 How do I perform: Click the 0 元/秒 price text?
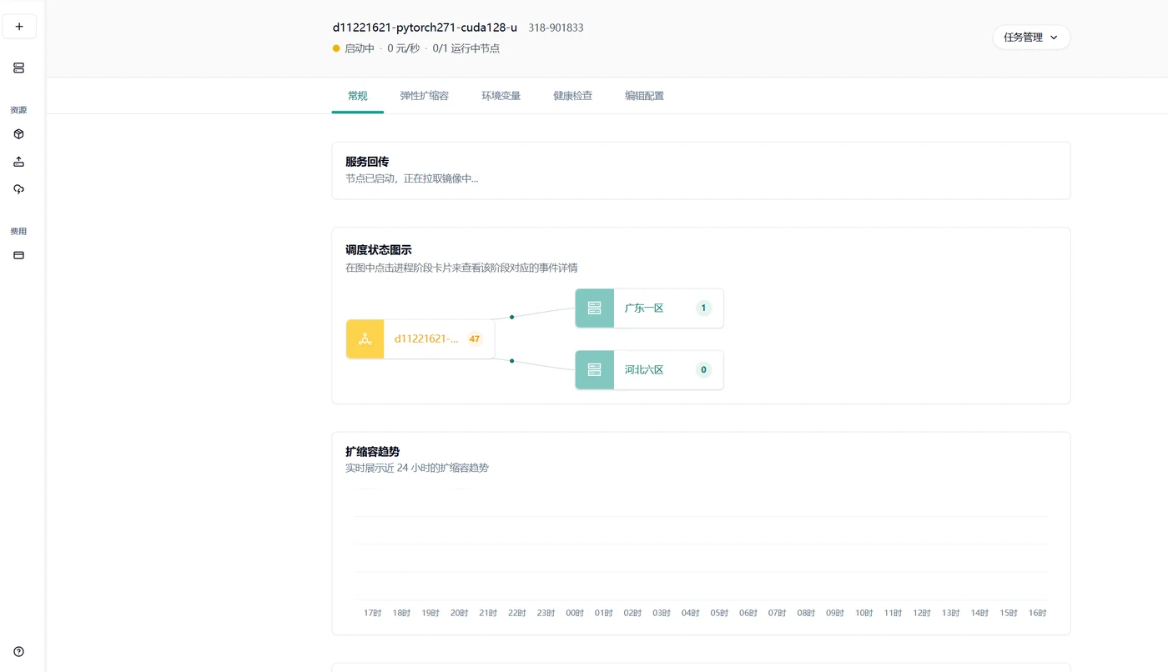404,48
